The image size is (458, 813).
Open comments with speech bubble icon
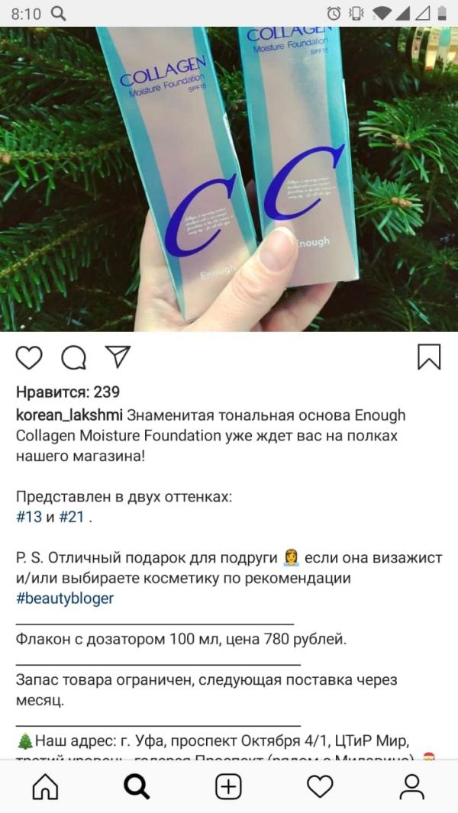(x=73, y=357)
